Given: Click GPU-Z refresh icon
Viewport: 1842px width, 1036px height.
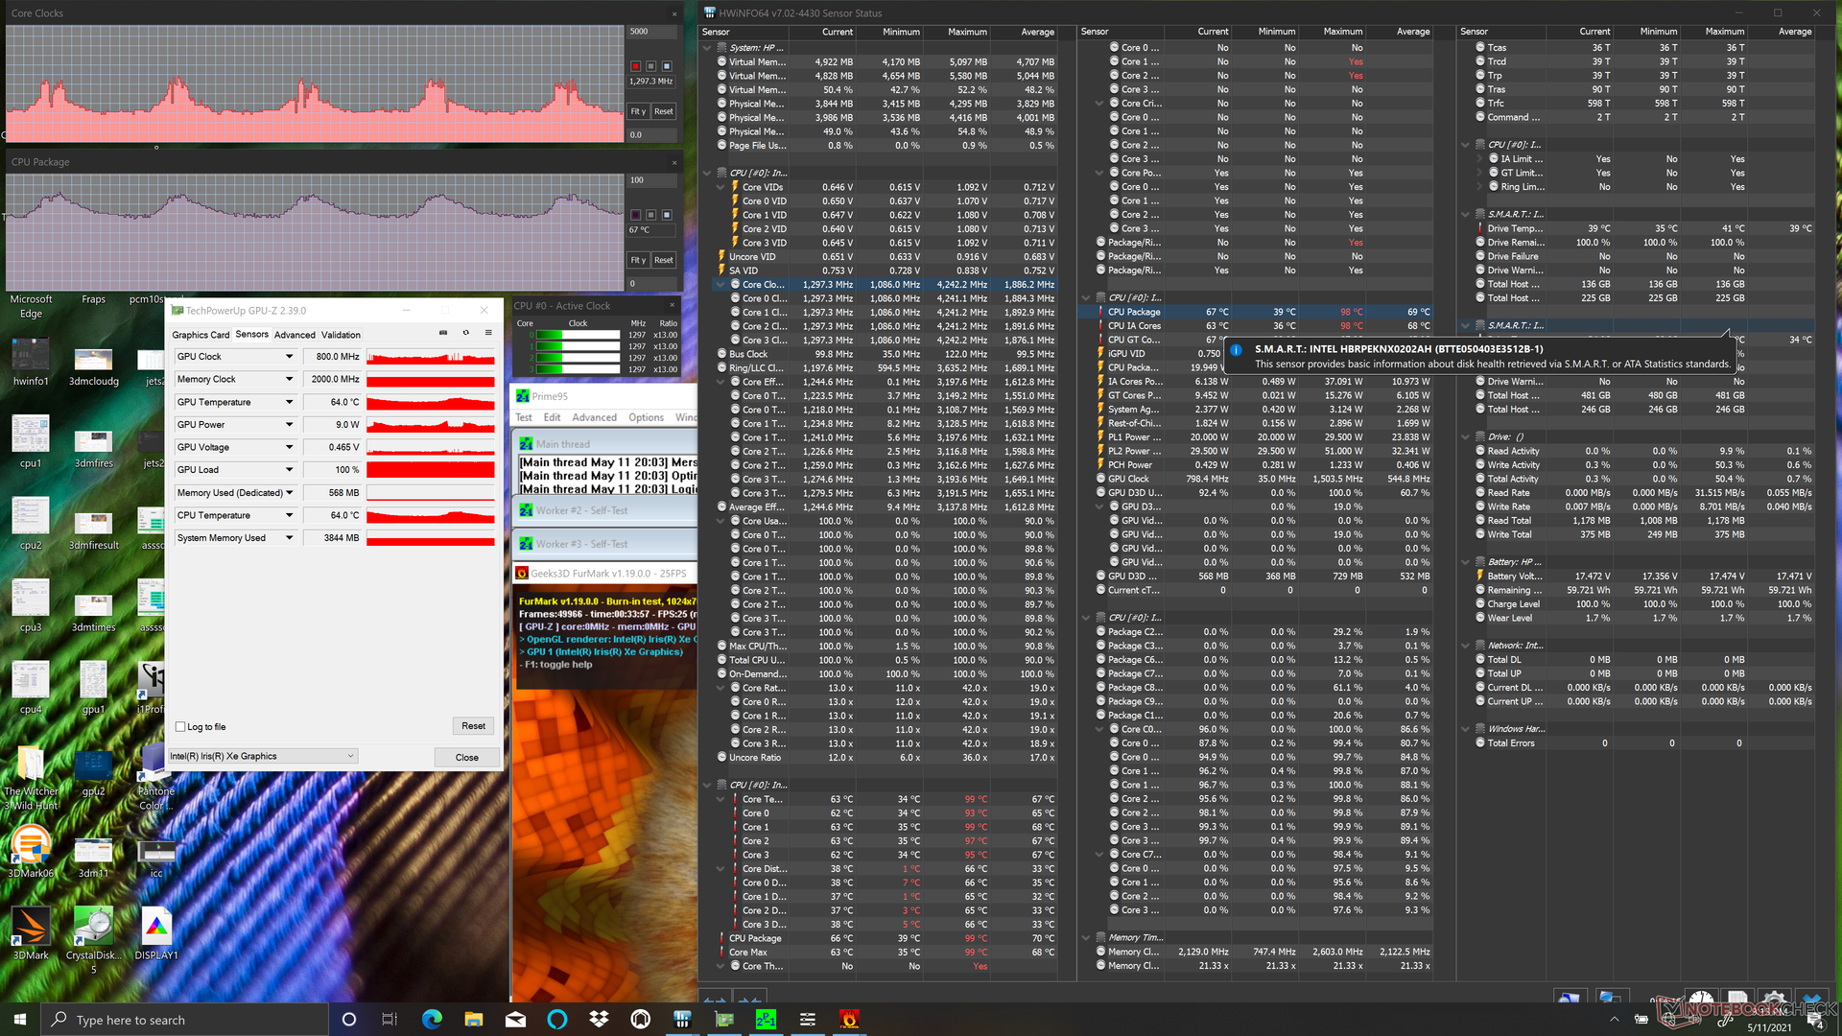Looking at the screenshot, I should coord(466,333).
